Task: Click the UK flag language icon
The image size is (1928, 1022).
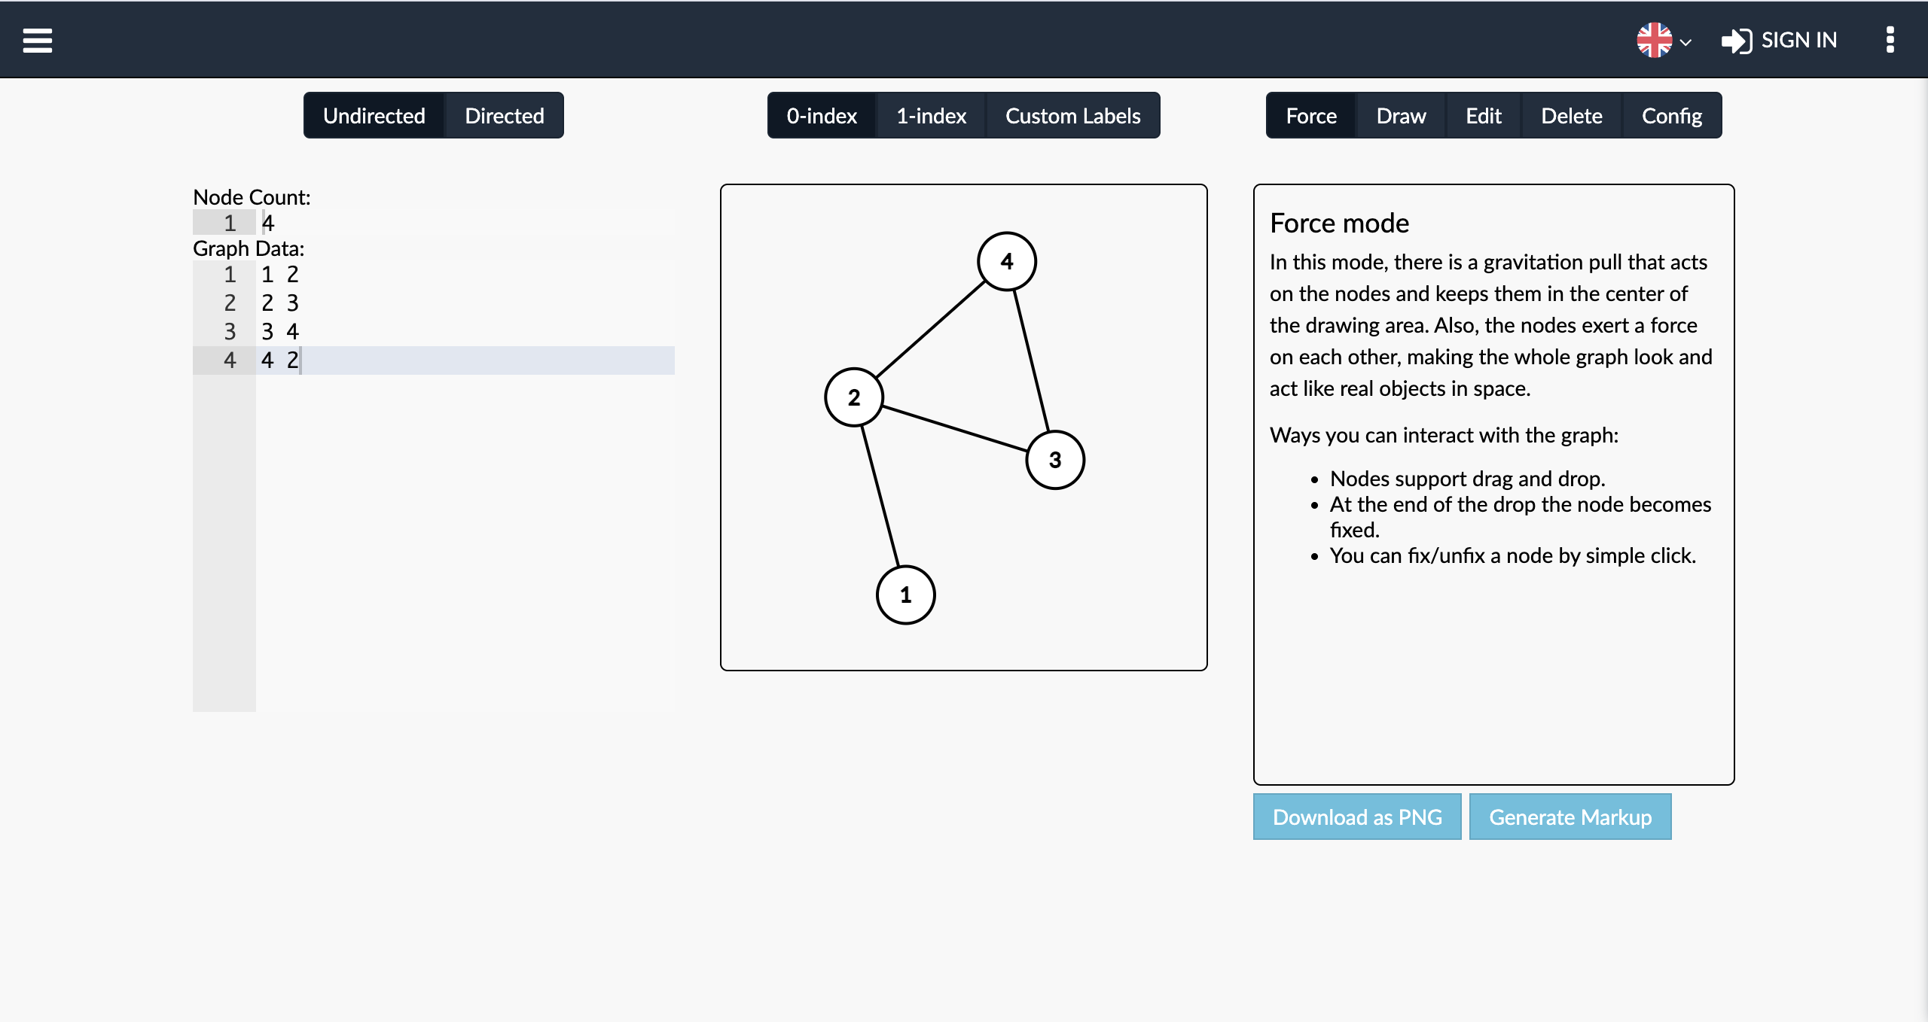Action: [1654, 41]
